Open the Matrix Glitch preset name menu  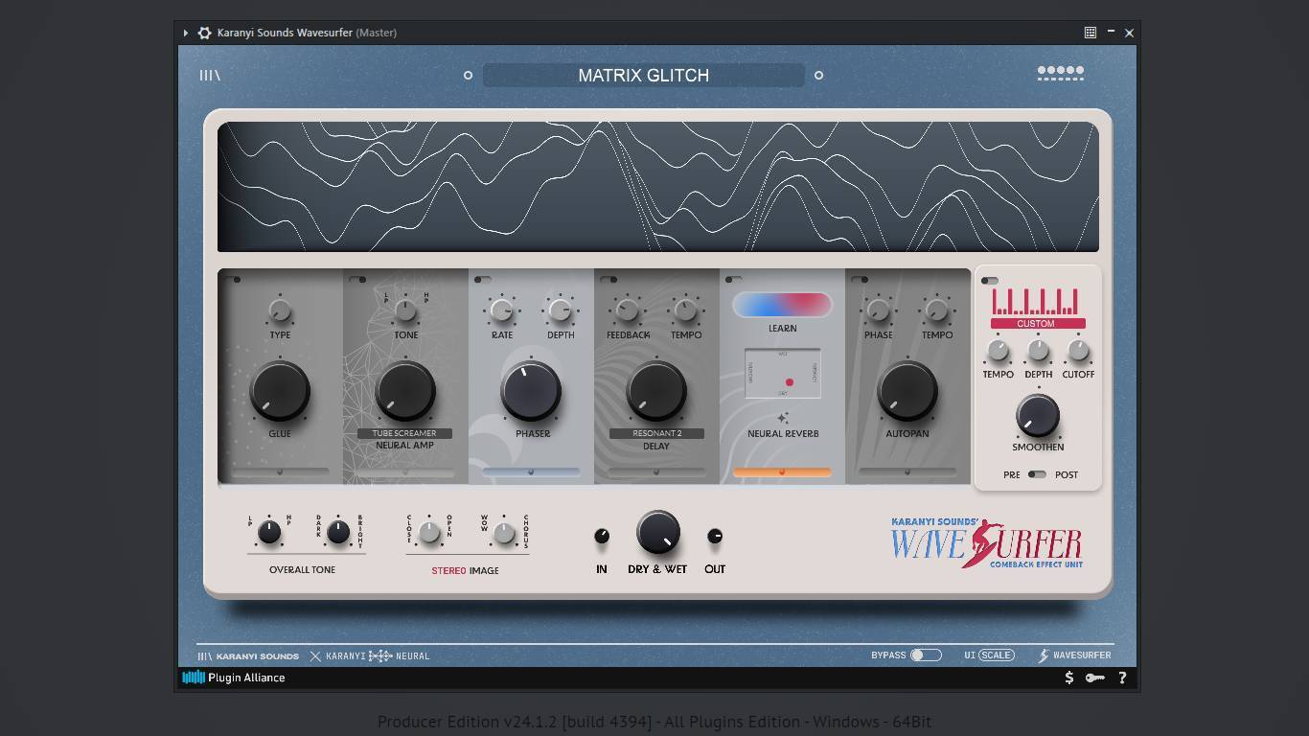(643, 76)
